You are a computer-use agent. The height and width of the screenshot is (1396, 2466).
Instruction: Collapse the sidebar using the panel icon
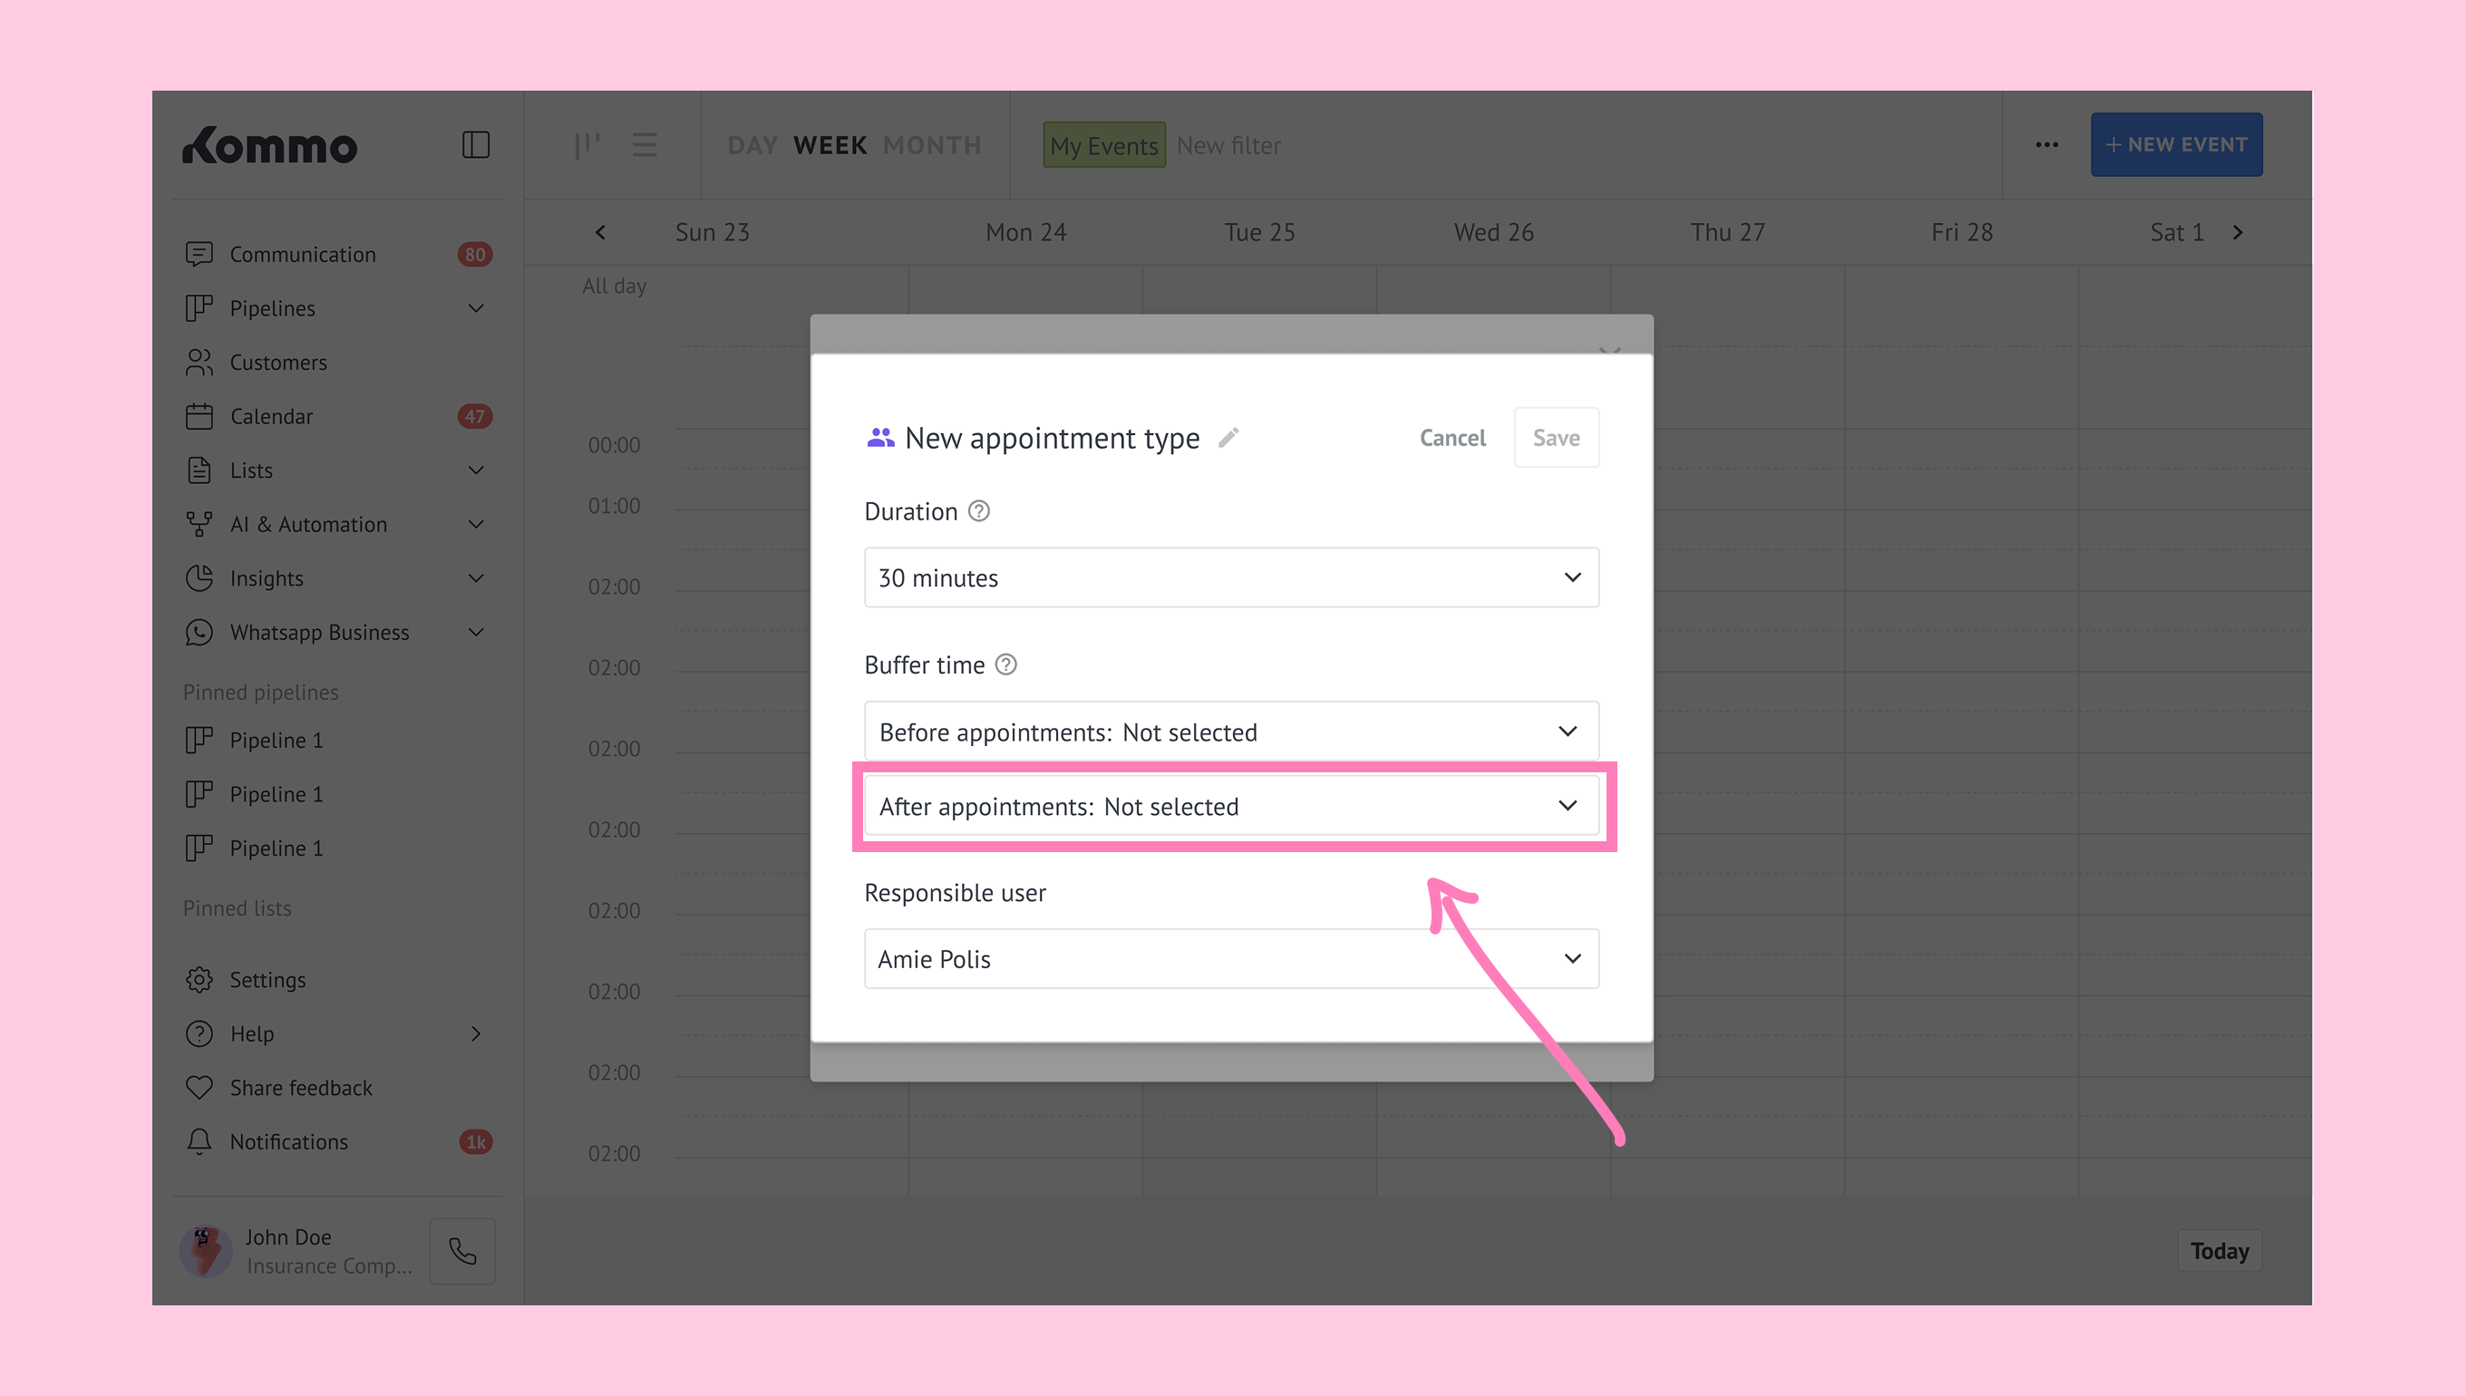(x=476, y=145)
